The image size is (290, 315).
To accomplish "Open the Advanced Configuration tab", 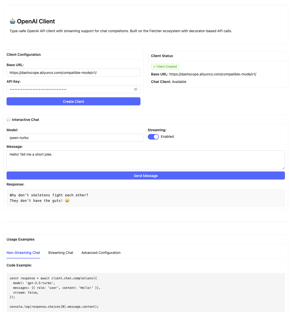I will (x=101, y=253).
